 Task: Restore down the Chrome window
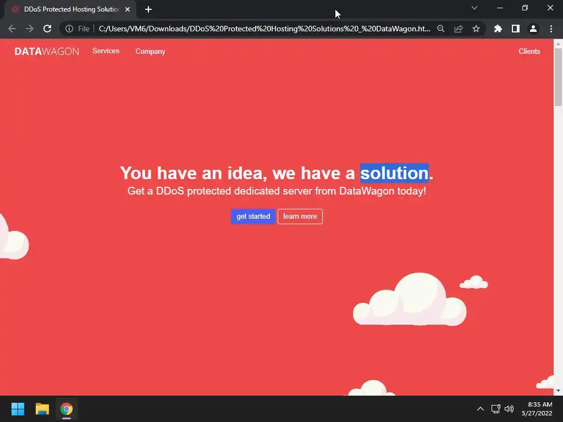pyautogui.click(x=525, y=8)
